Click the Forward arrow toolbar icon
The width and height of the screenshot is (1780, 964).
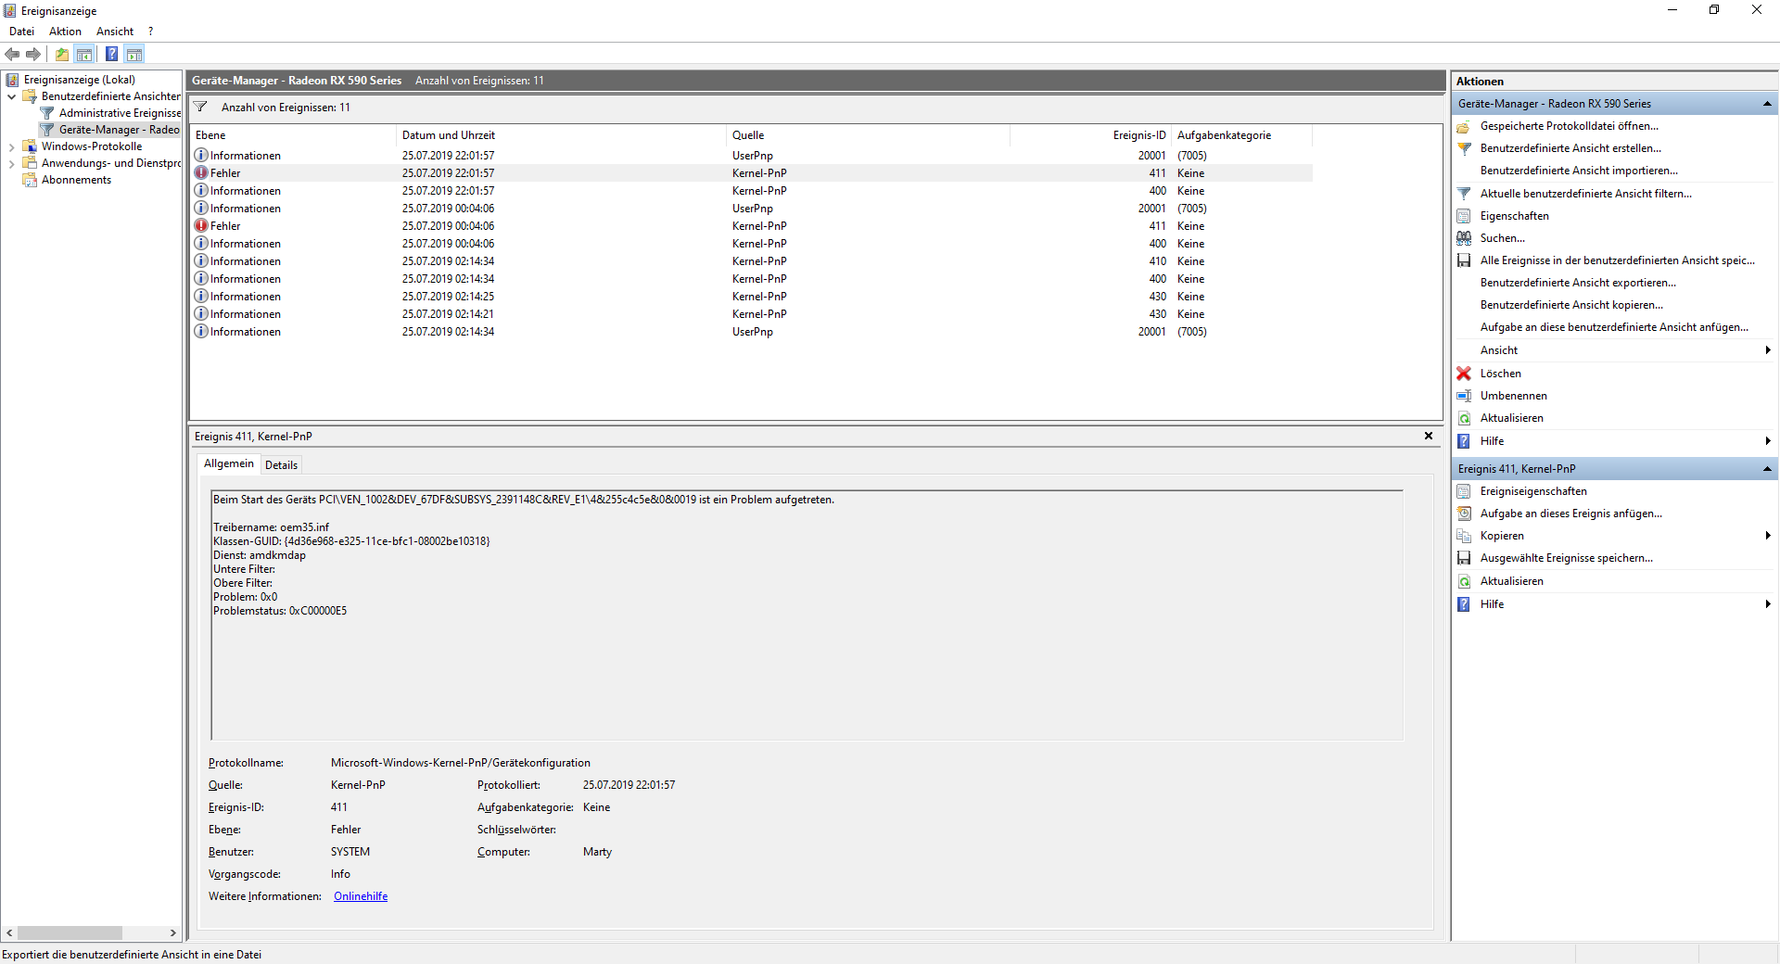click(x=33, y=54)
